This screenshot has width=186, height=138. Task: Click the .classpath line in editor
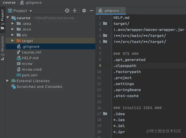pyautogui.click(x=125, y=66)
